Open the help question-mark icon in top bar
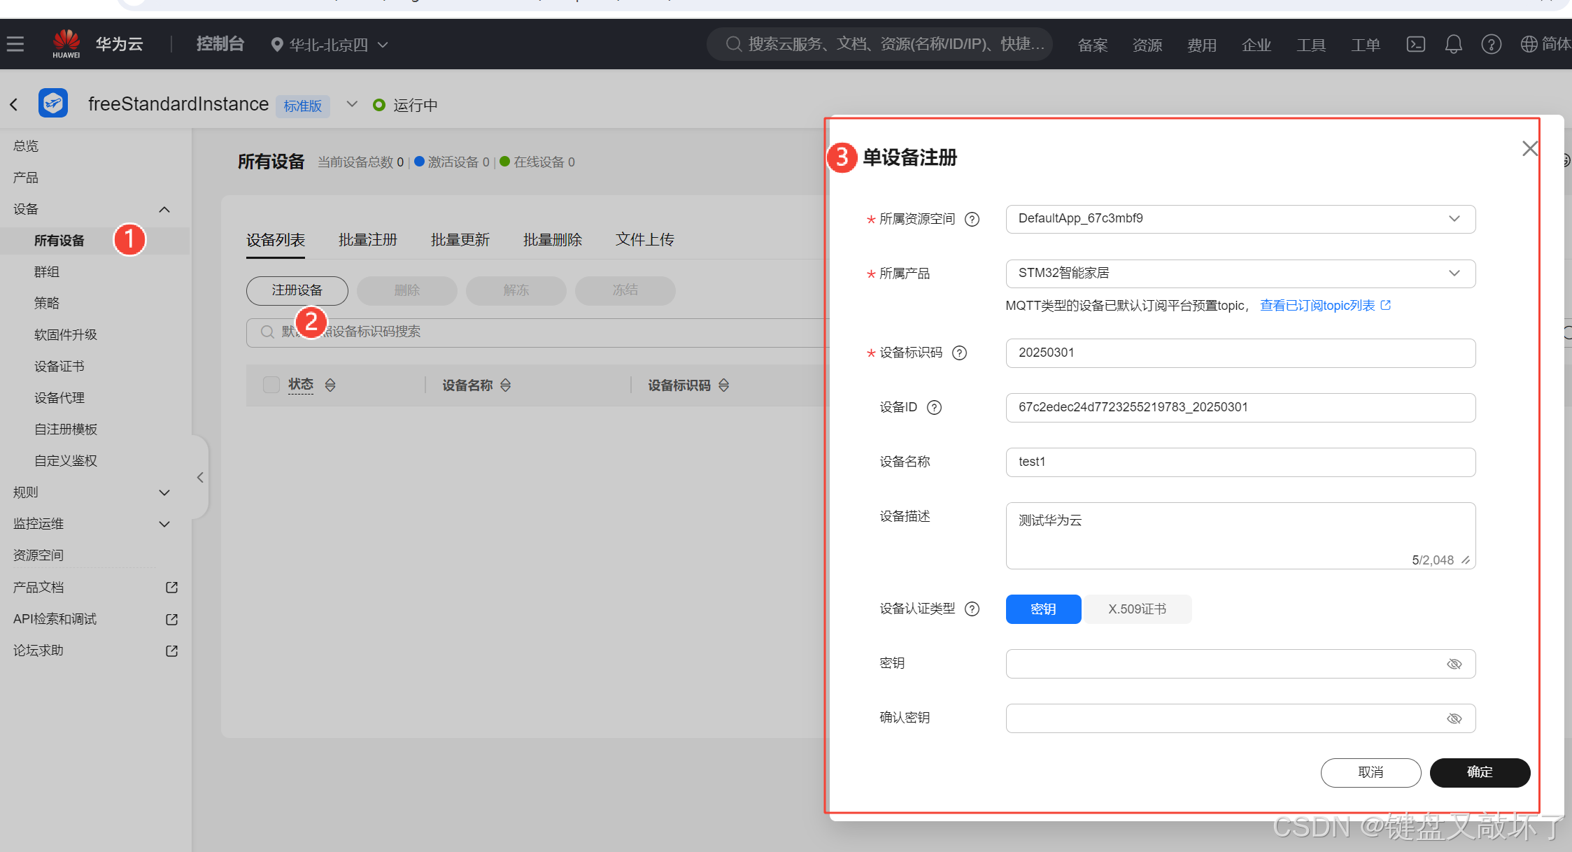Screen dimensions: 1572x852 coord(1492,44)
